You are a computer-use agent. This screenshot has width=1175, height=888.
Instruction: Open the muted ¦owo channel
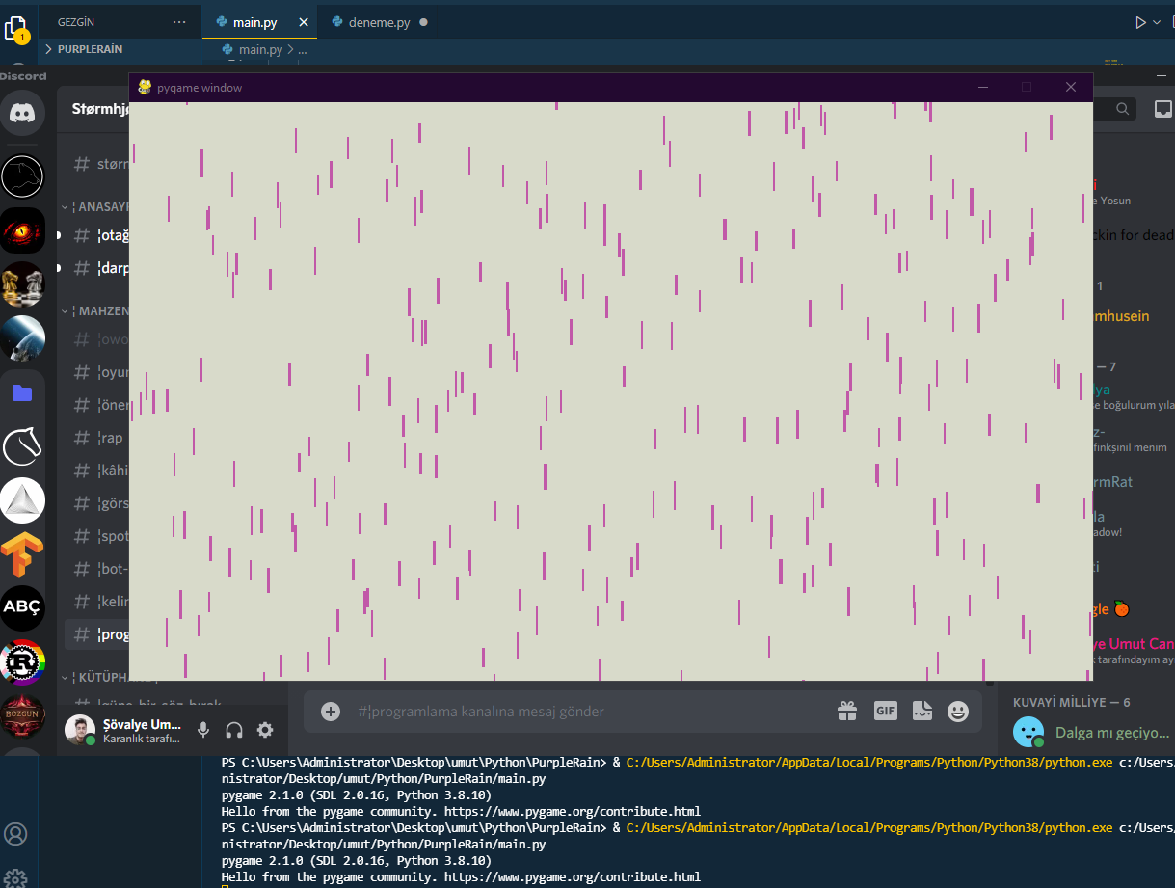click(97, 339)
